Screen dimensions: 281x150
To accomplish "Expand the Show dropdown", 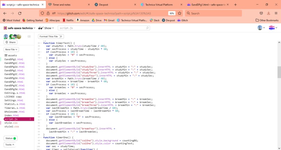I will coord(46,28).
